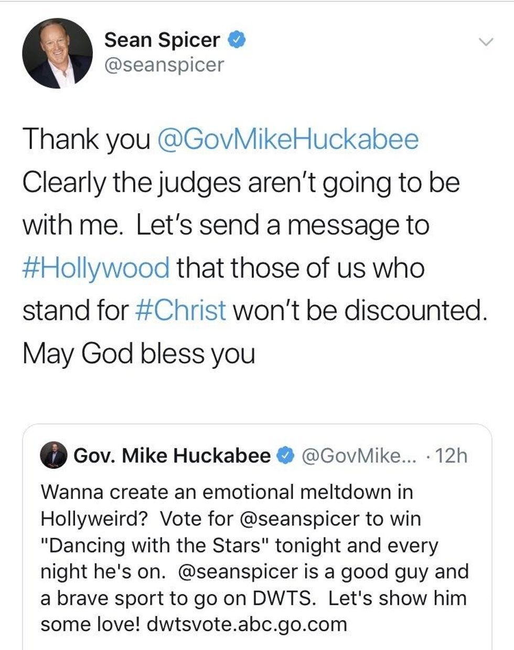The width and height of the screenshot is (514, 650).
Task: Click the 12h timestamp on the quoted tweet
Action: 451,456
